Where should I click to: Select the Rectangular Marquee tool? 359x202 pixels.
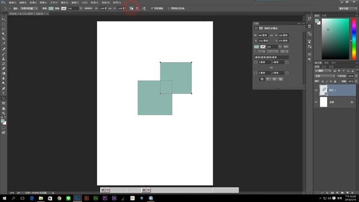tap(3, 24)
